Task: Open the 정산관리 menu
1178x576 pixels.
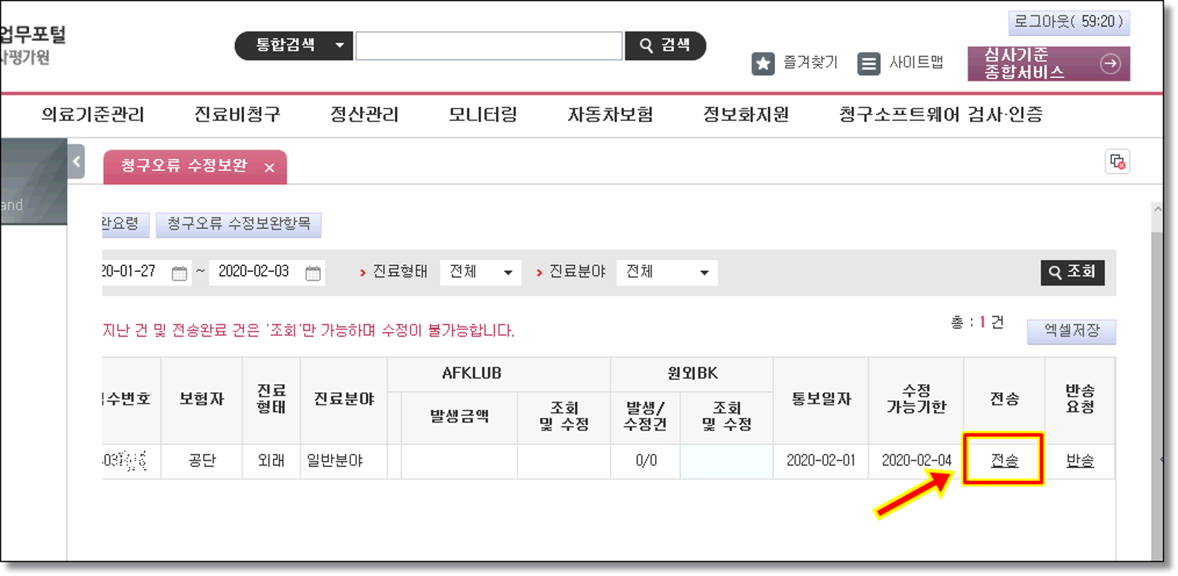Action: (364, 114)
